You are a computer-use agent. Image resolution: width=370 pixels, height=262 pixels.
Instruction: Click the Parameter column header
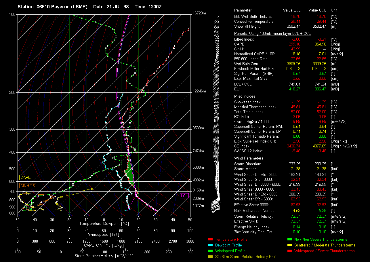[x=243, y=10]
